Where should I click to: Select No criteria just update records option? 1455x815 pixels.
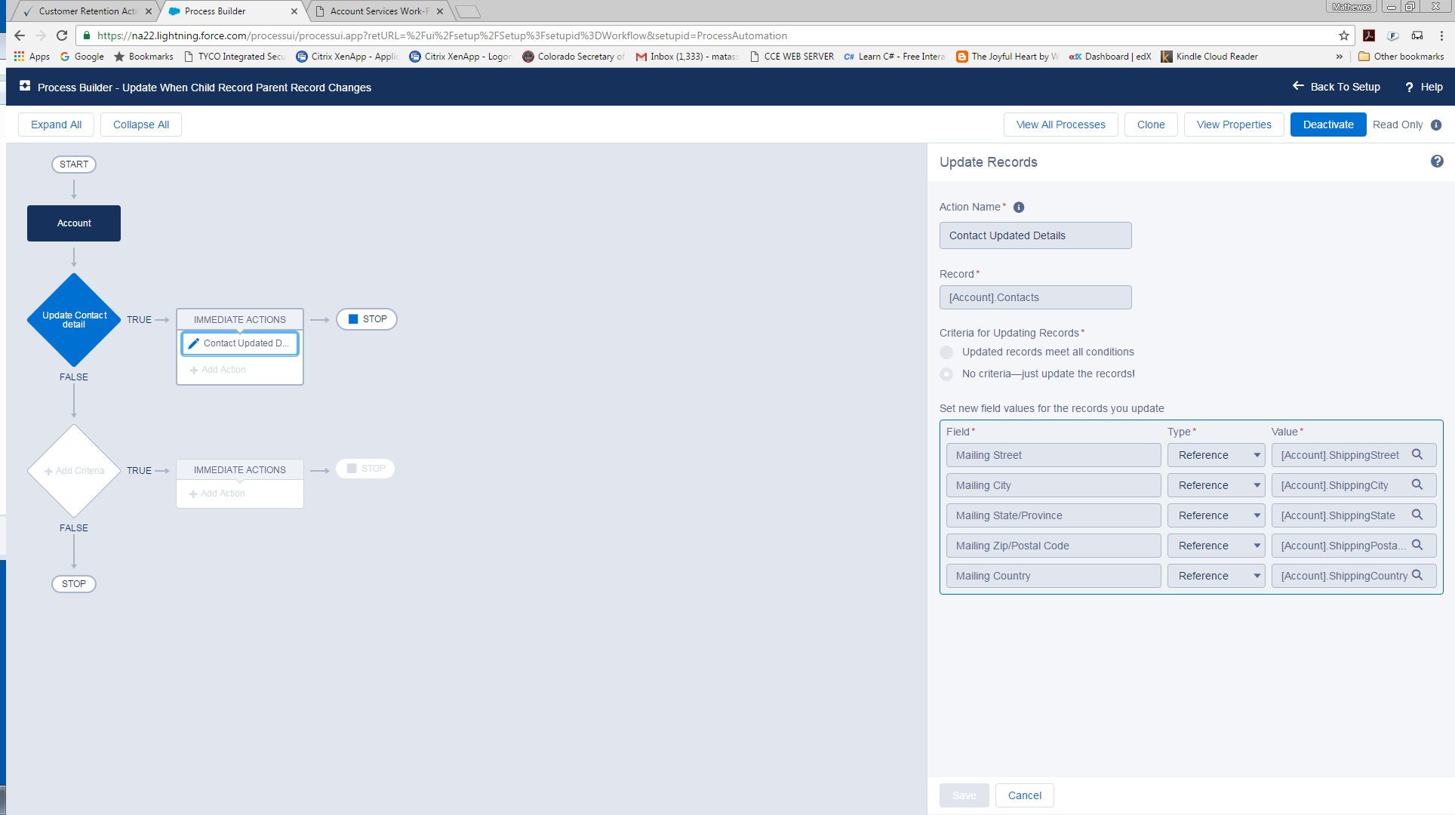[946, 374]
